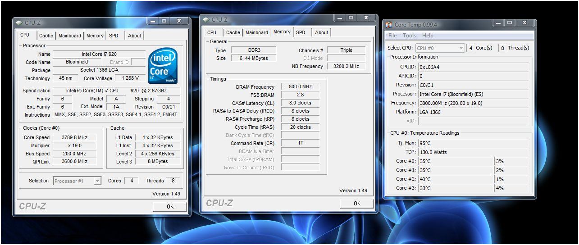
Task: Click FSB:DRAM value '2:8'
Action: (x=300, y=95)
